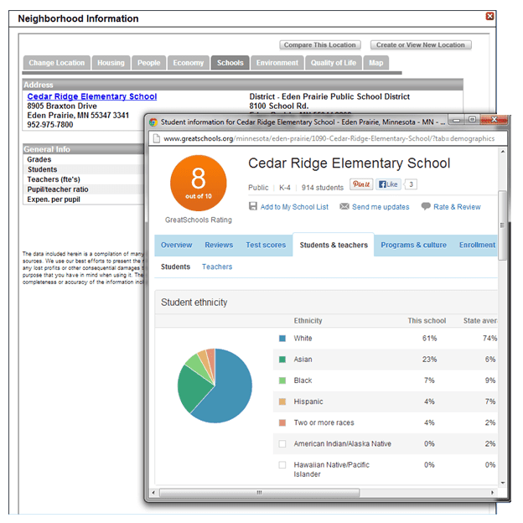Click the Pin it button
Image resolution: width=523 pixels, height=523 pixels.
click(361, 184)
